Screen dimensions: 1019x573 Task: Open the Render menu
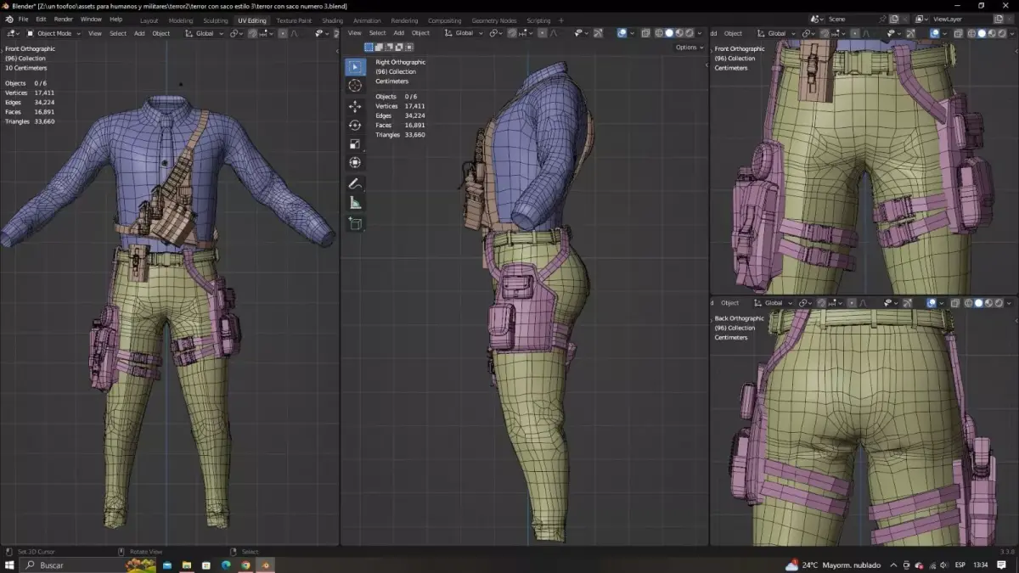(64, 19)
